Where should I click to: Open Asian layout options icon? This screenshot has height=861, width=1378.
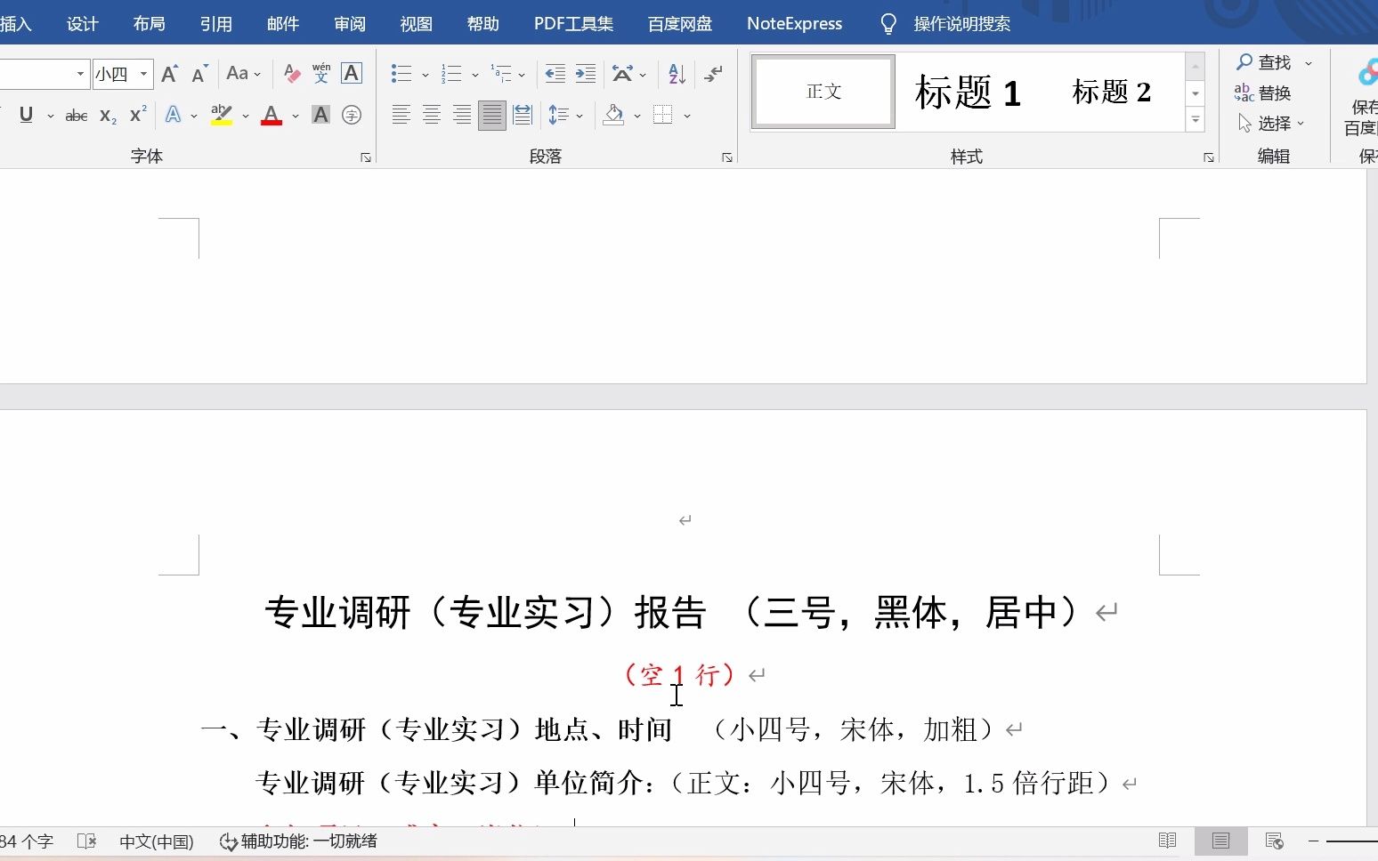[x=622, y=74]
